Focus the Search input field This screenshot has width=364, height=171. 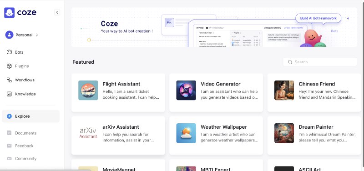[x=320, y=62]
